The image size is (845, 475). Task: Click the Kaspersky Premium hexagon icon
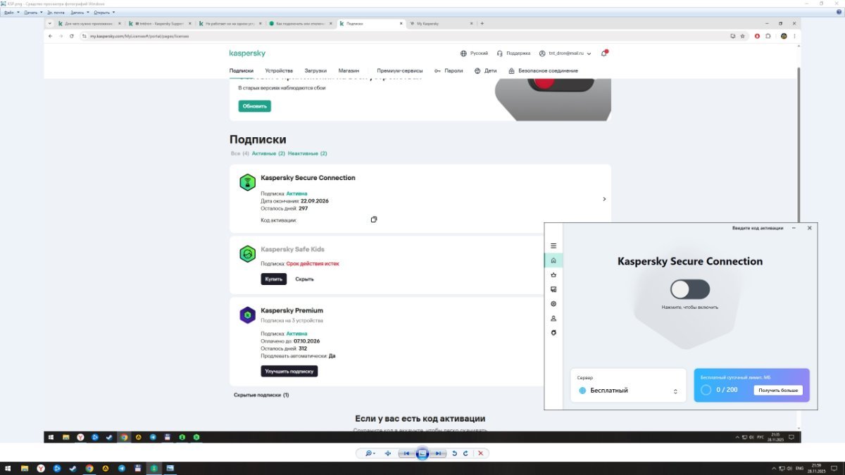tap(246, 315)
